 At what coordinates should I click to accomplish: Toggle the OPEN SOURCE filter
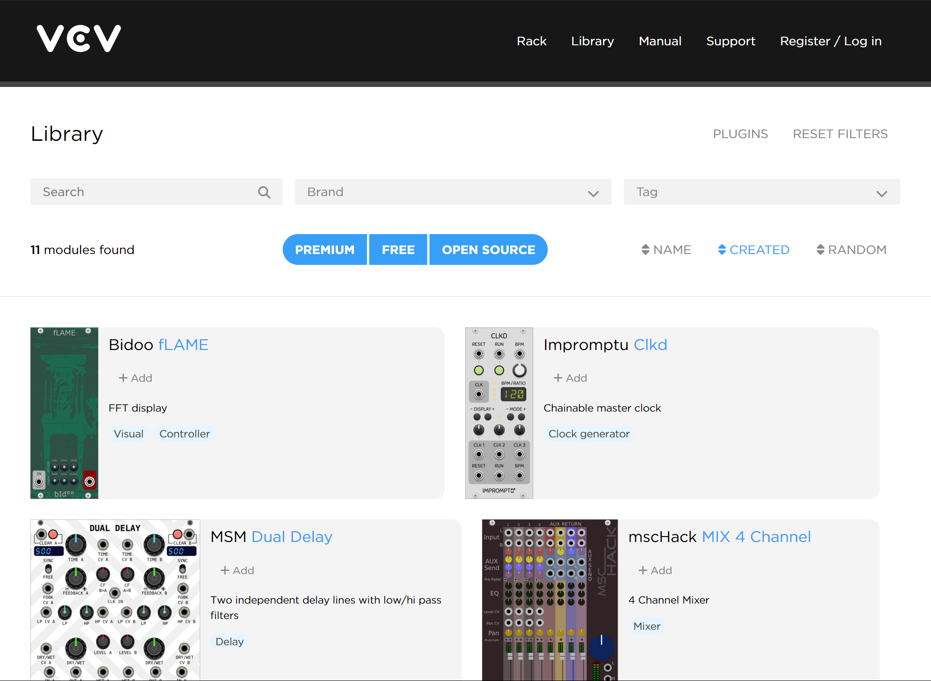coord(488,249)
